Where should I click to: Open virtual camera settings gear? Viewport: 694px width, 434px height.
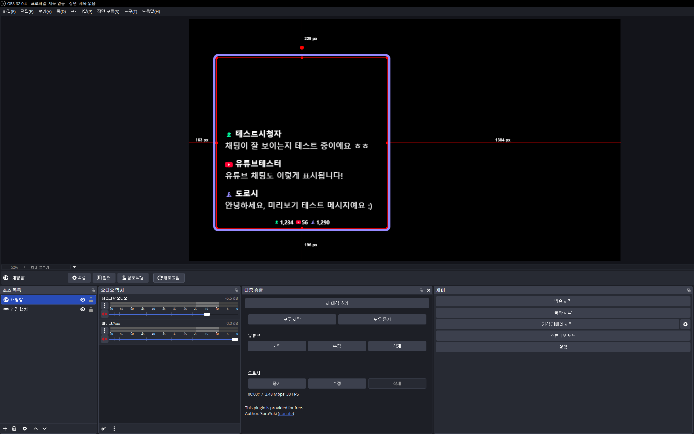[x=685, y=324]
